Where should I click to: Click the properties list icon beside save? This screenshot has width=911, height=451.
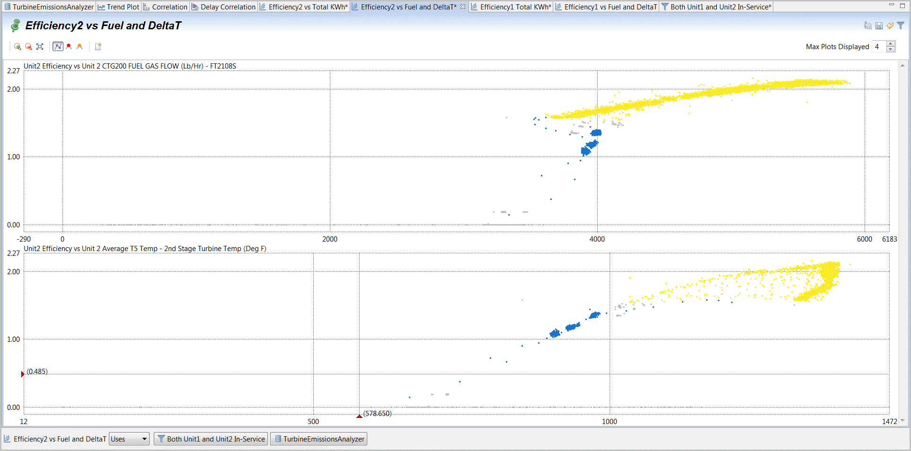(867, 26)
